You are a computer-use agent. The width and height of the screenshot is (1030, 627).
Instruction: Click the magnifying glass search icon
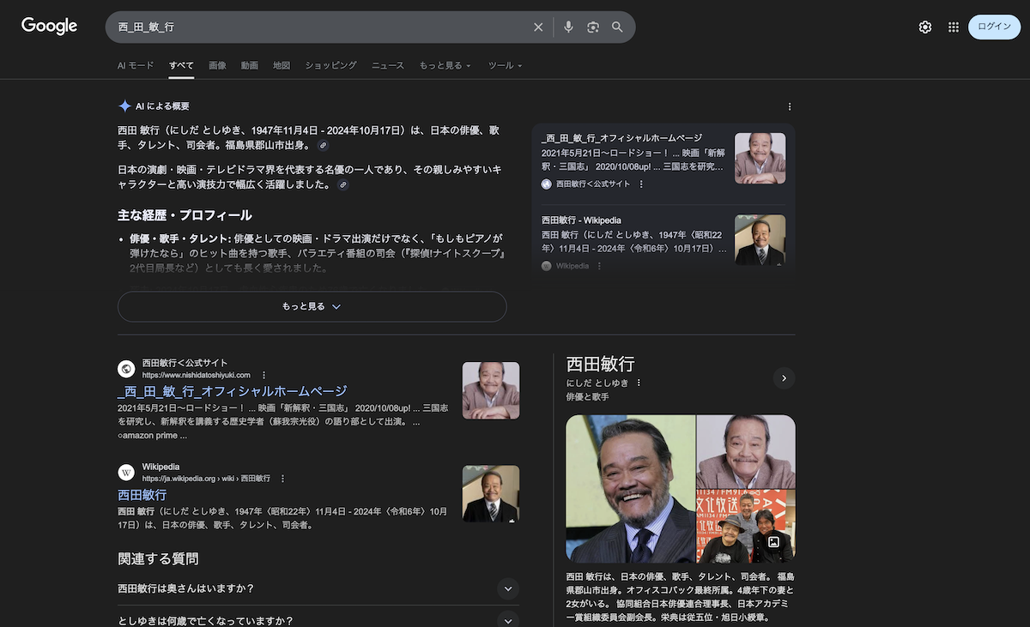pos(617,27)
